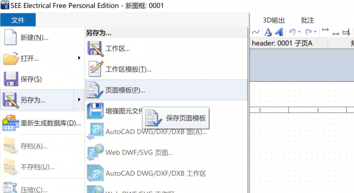The width and height of the screenshot is (354, 193).
Task: Click the redo arrow icon
Action: (x=308, y=32)
